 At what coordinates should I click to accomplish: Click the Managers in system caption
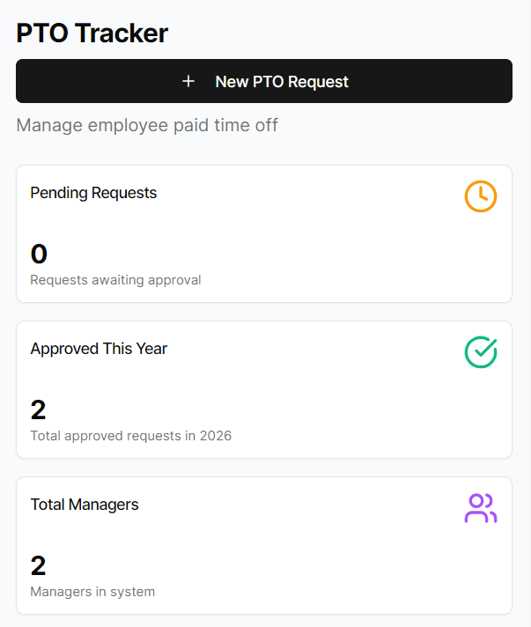tap(92, 592)
